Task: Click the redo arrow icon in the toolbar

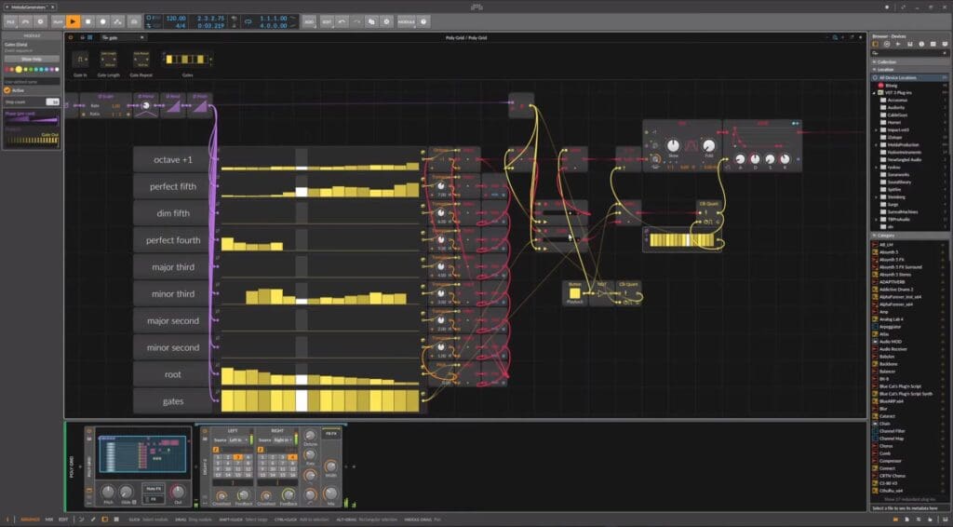Action: [x=356, y=22]
